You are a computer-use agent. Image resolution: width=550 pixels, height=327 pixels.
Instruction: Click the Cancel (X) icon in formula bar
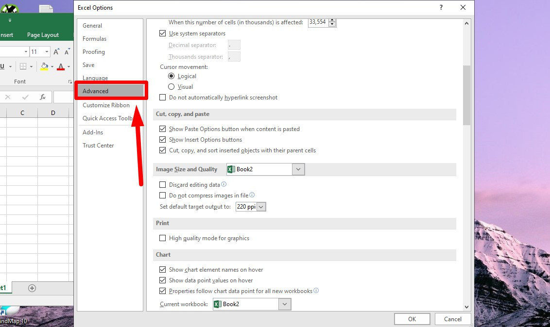[x=7, y=97]
